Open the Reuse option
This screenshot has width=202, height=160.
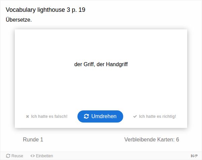(14, 156)
